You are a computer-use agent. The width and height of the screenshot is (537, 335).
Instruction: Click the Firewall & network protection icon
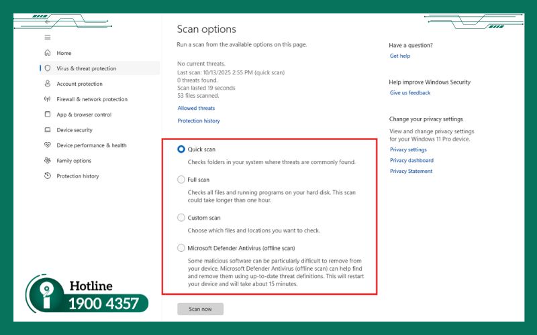click(48, 99)
